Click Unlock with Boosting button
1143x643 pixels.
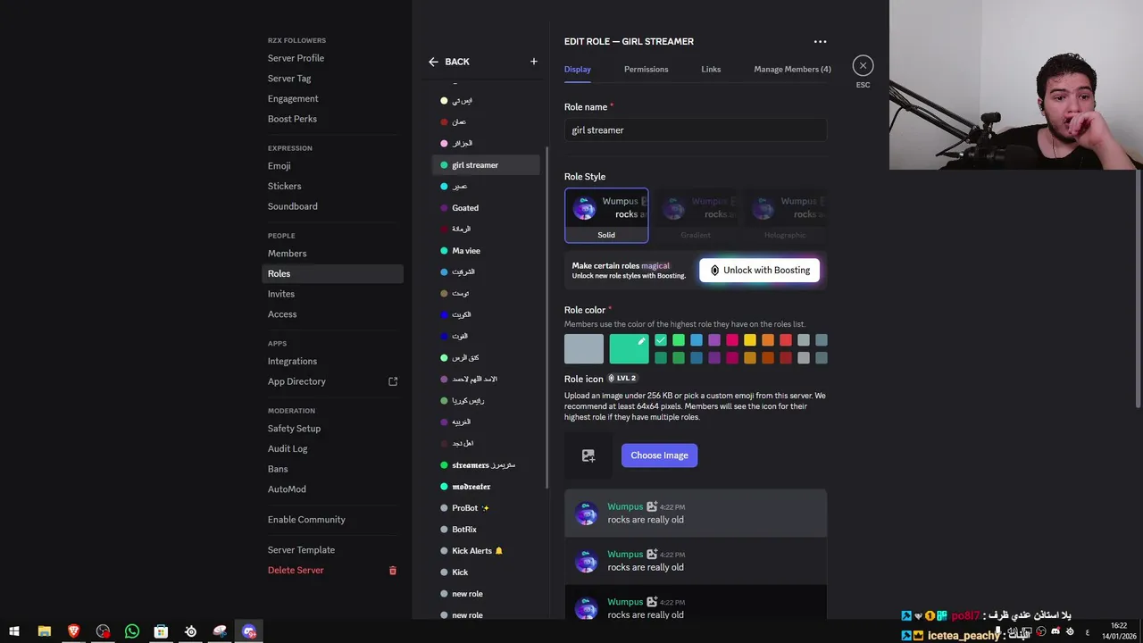click(x=759, y=271)
